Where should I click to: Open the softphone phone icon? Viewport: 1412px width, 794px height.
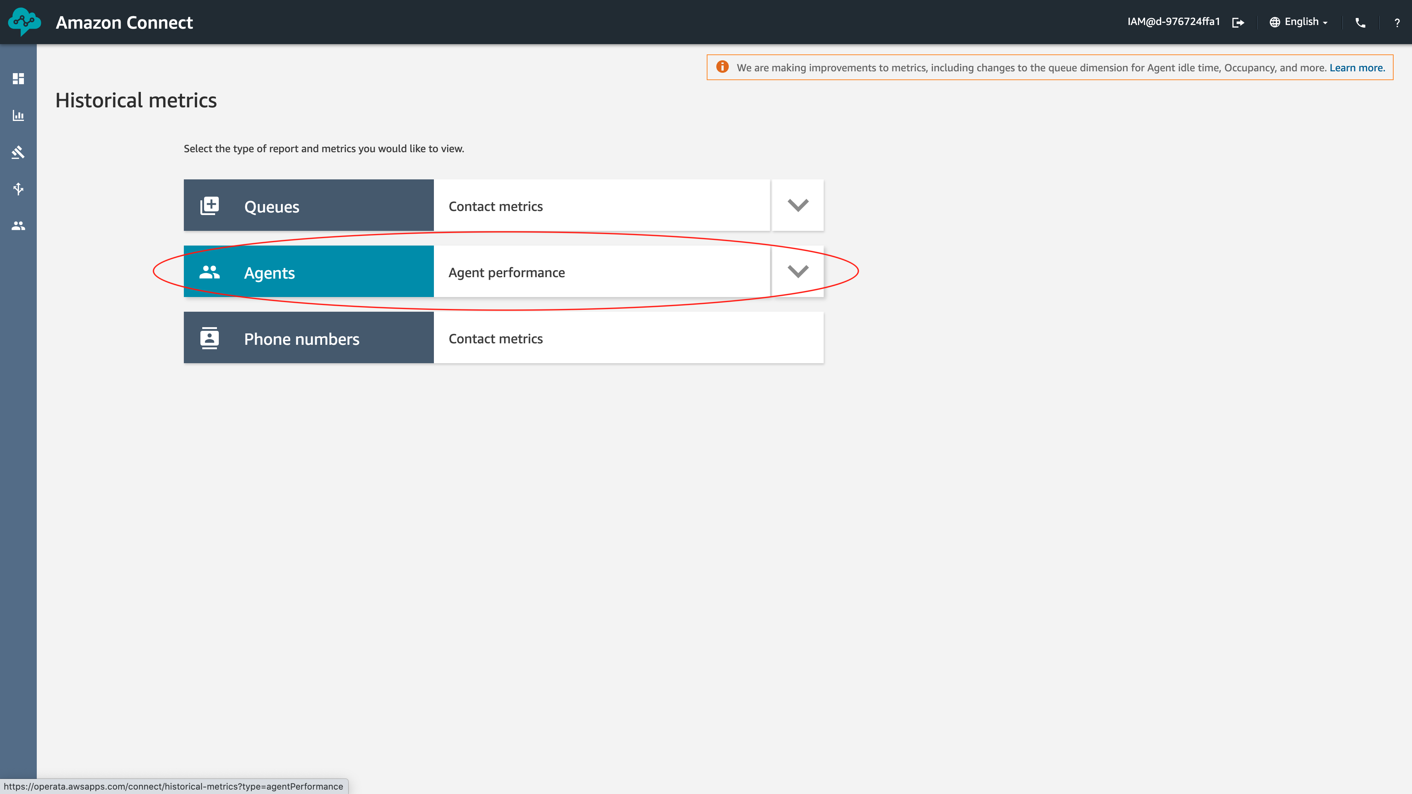(x=1360, y=22)
